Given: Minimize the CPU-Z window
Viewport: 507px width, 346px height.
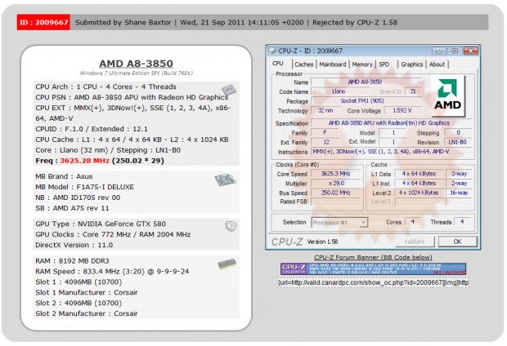Looking at the screenshot, I should coord(439,51).
